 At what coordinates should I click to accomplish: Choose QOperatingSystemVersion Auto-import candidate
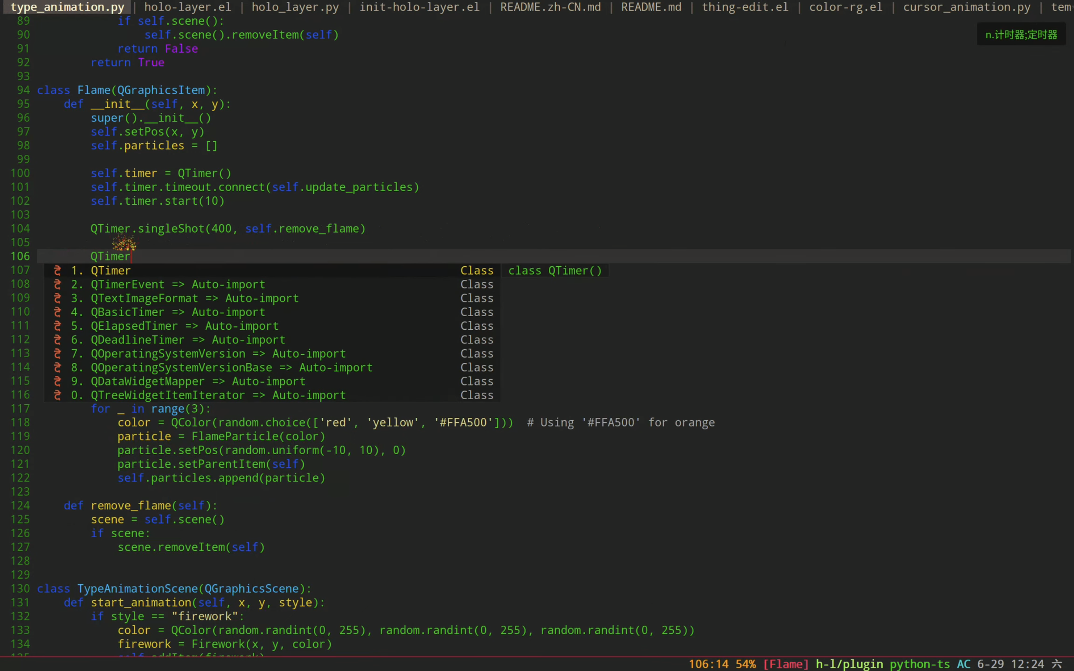218,354
